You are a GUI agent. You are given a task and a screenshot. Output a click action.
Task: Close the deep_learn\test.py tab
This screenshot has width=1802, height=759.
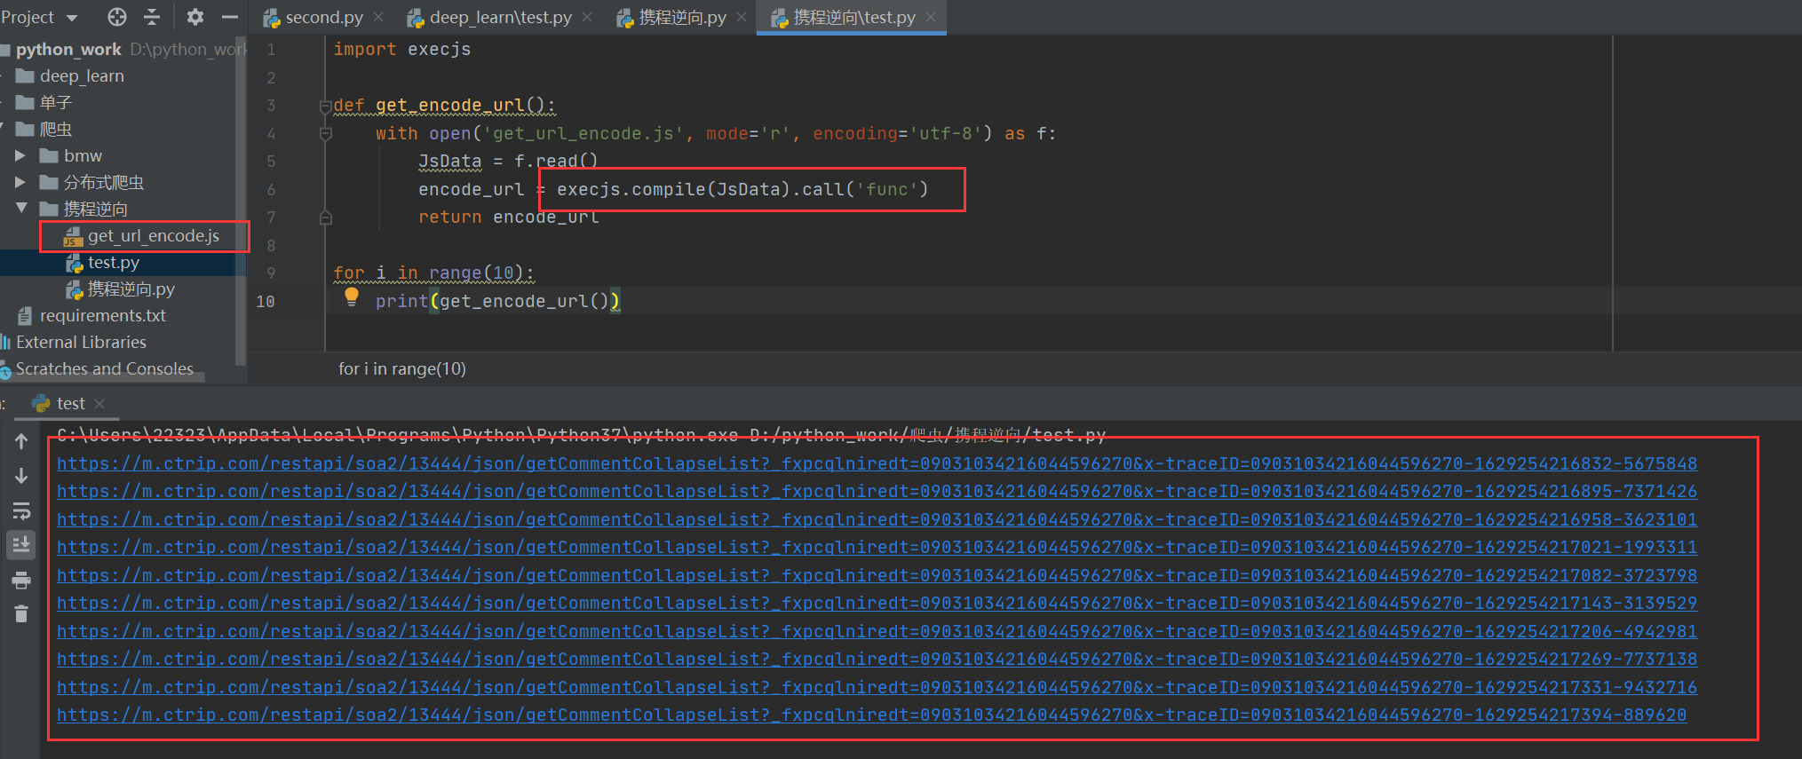coord(587,17)
